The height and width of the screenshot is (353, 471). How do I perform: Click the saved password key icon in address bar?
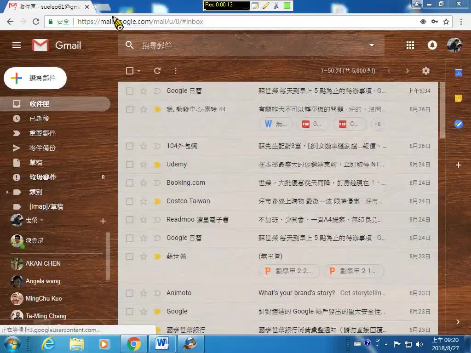pyautogui.click(x=434, y=22)
